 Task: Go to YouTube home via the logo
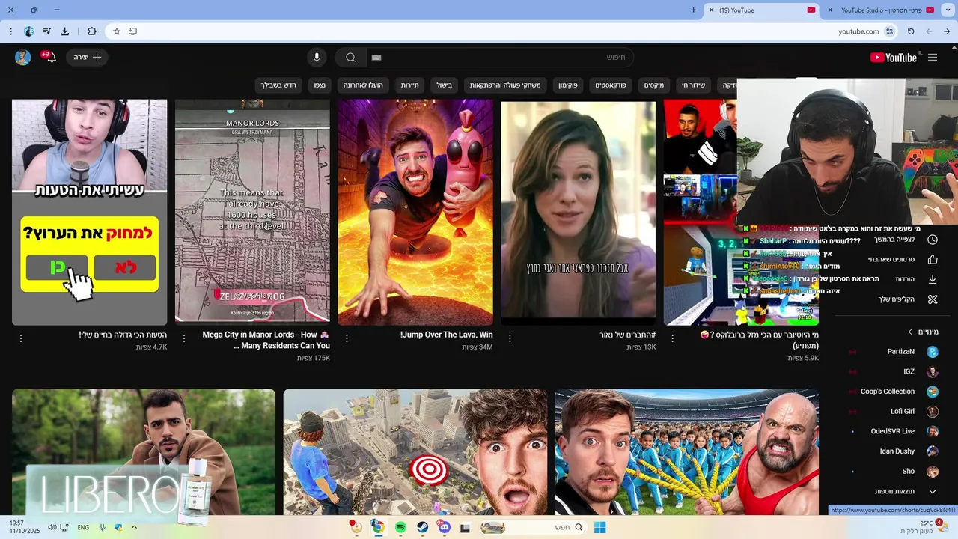click(x=894, y=58)
